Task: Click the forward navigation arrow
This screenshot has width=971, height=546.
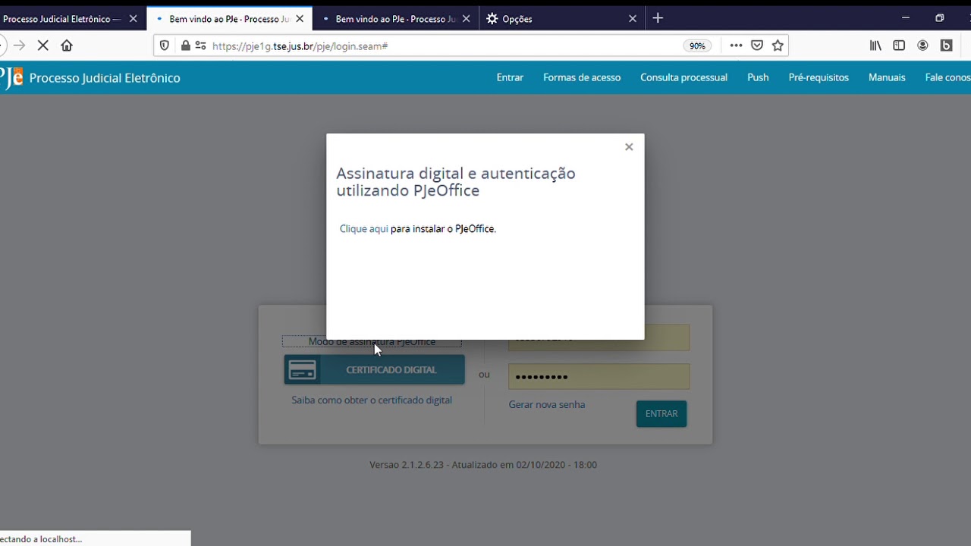Action: coord(19,45)
